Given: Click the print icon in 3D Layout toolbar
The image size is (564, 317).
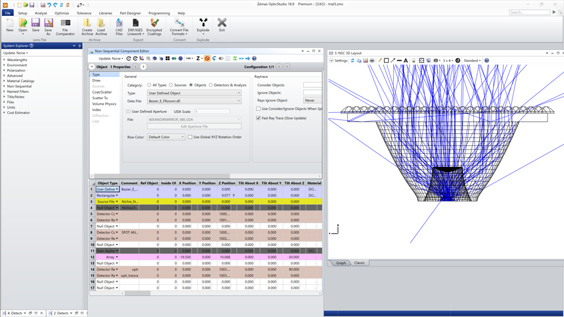Looking at the screenshot, I should (x=372, y=61).
